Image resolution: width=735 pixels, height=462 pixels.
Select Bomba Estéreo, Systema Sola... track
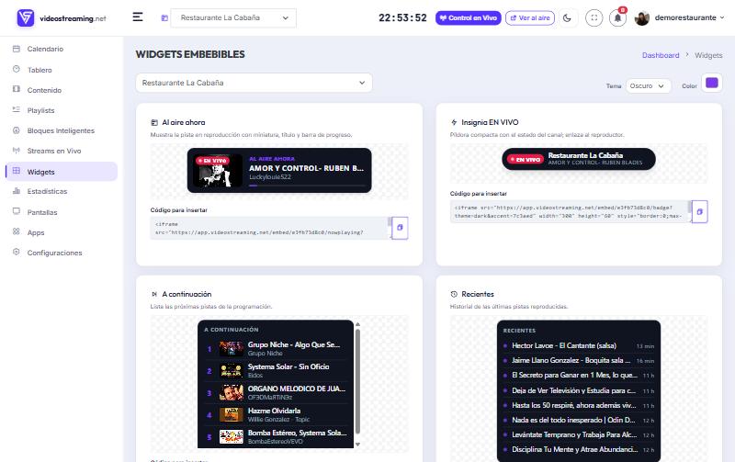coord(277,436)
